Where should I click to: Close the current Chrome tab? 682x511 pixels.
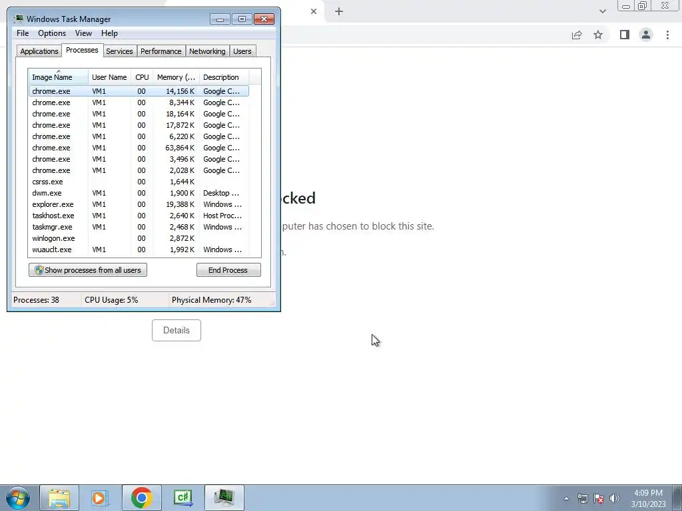[x=314, y=12]
